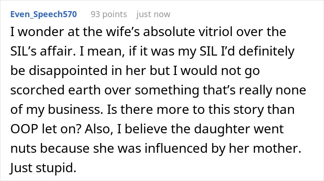Viewport: 324px width, 181px height.
Task: Open the Even_Speech570 user profile
Action: pos(44,14)
